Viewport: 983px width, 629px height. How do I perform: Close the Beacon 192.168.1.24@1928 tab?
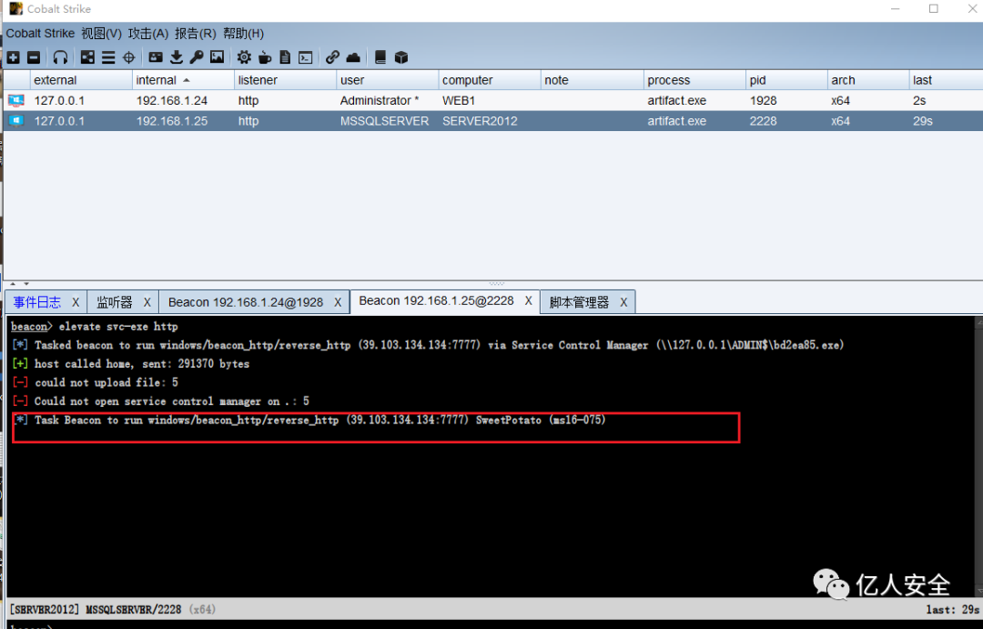point(338,302)
